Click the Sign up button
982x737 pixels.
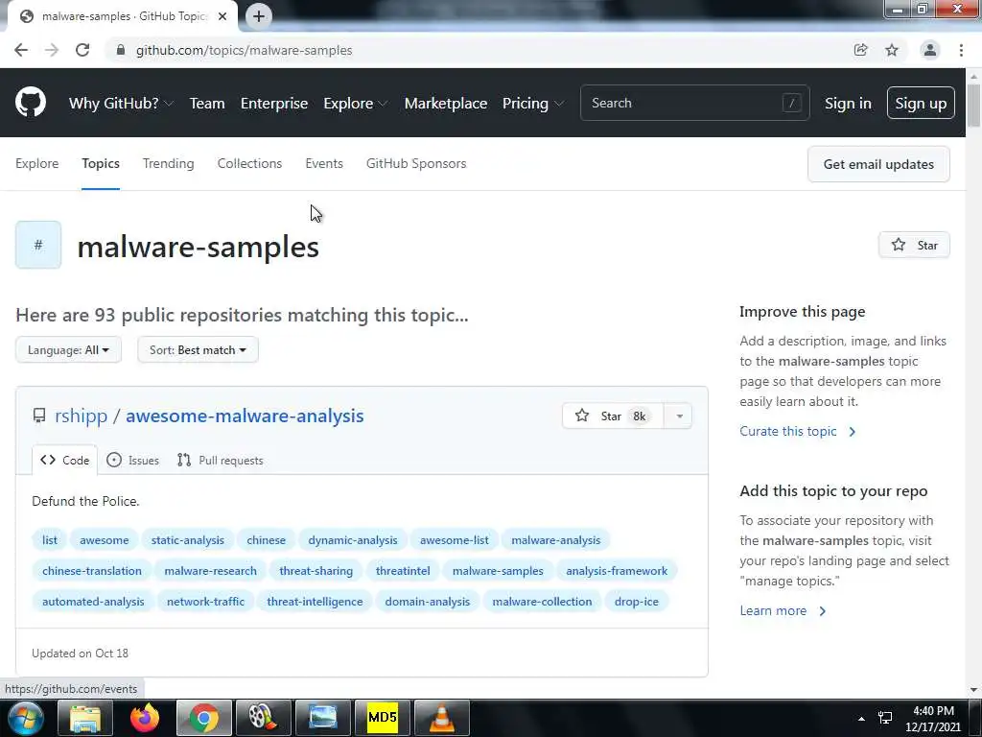click(x=921, y=103)
